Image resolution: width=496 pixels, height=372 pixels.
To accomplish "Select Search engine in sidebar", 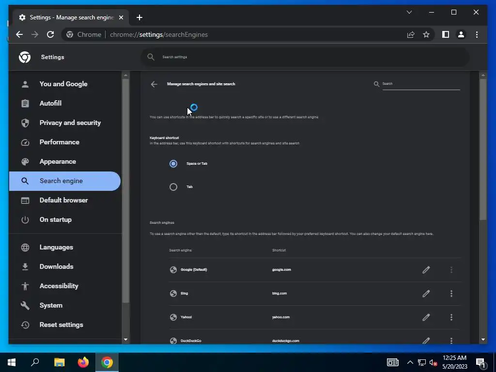I will coord(65,181).
